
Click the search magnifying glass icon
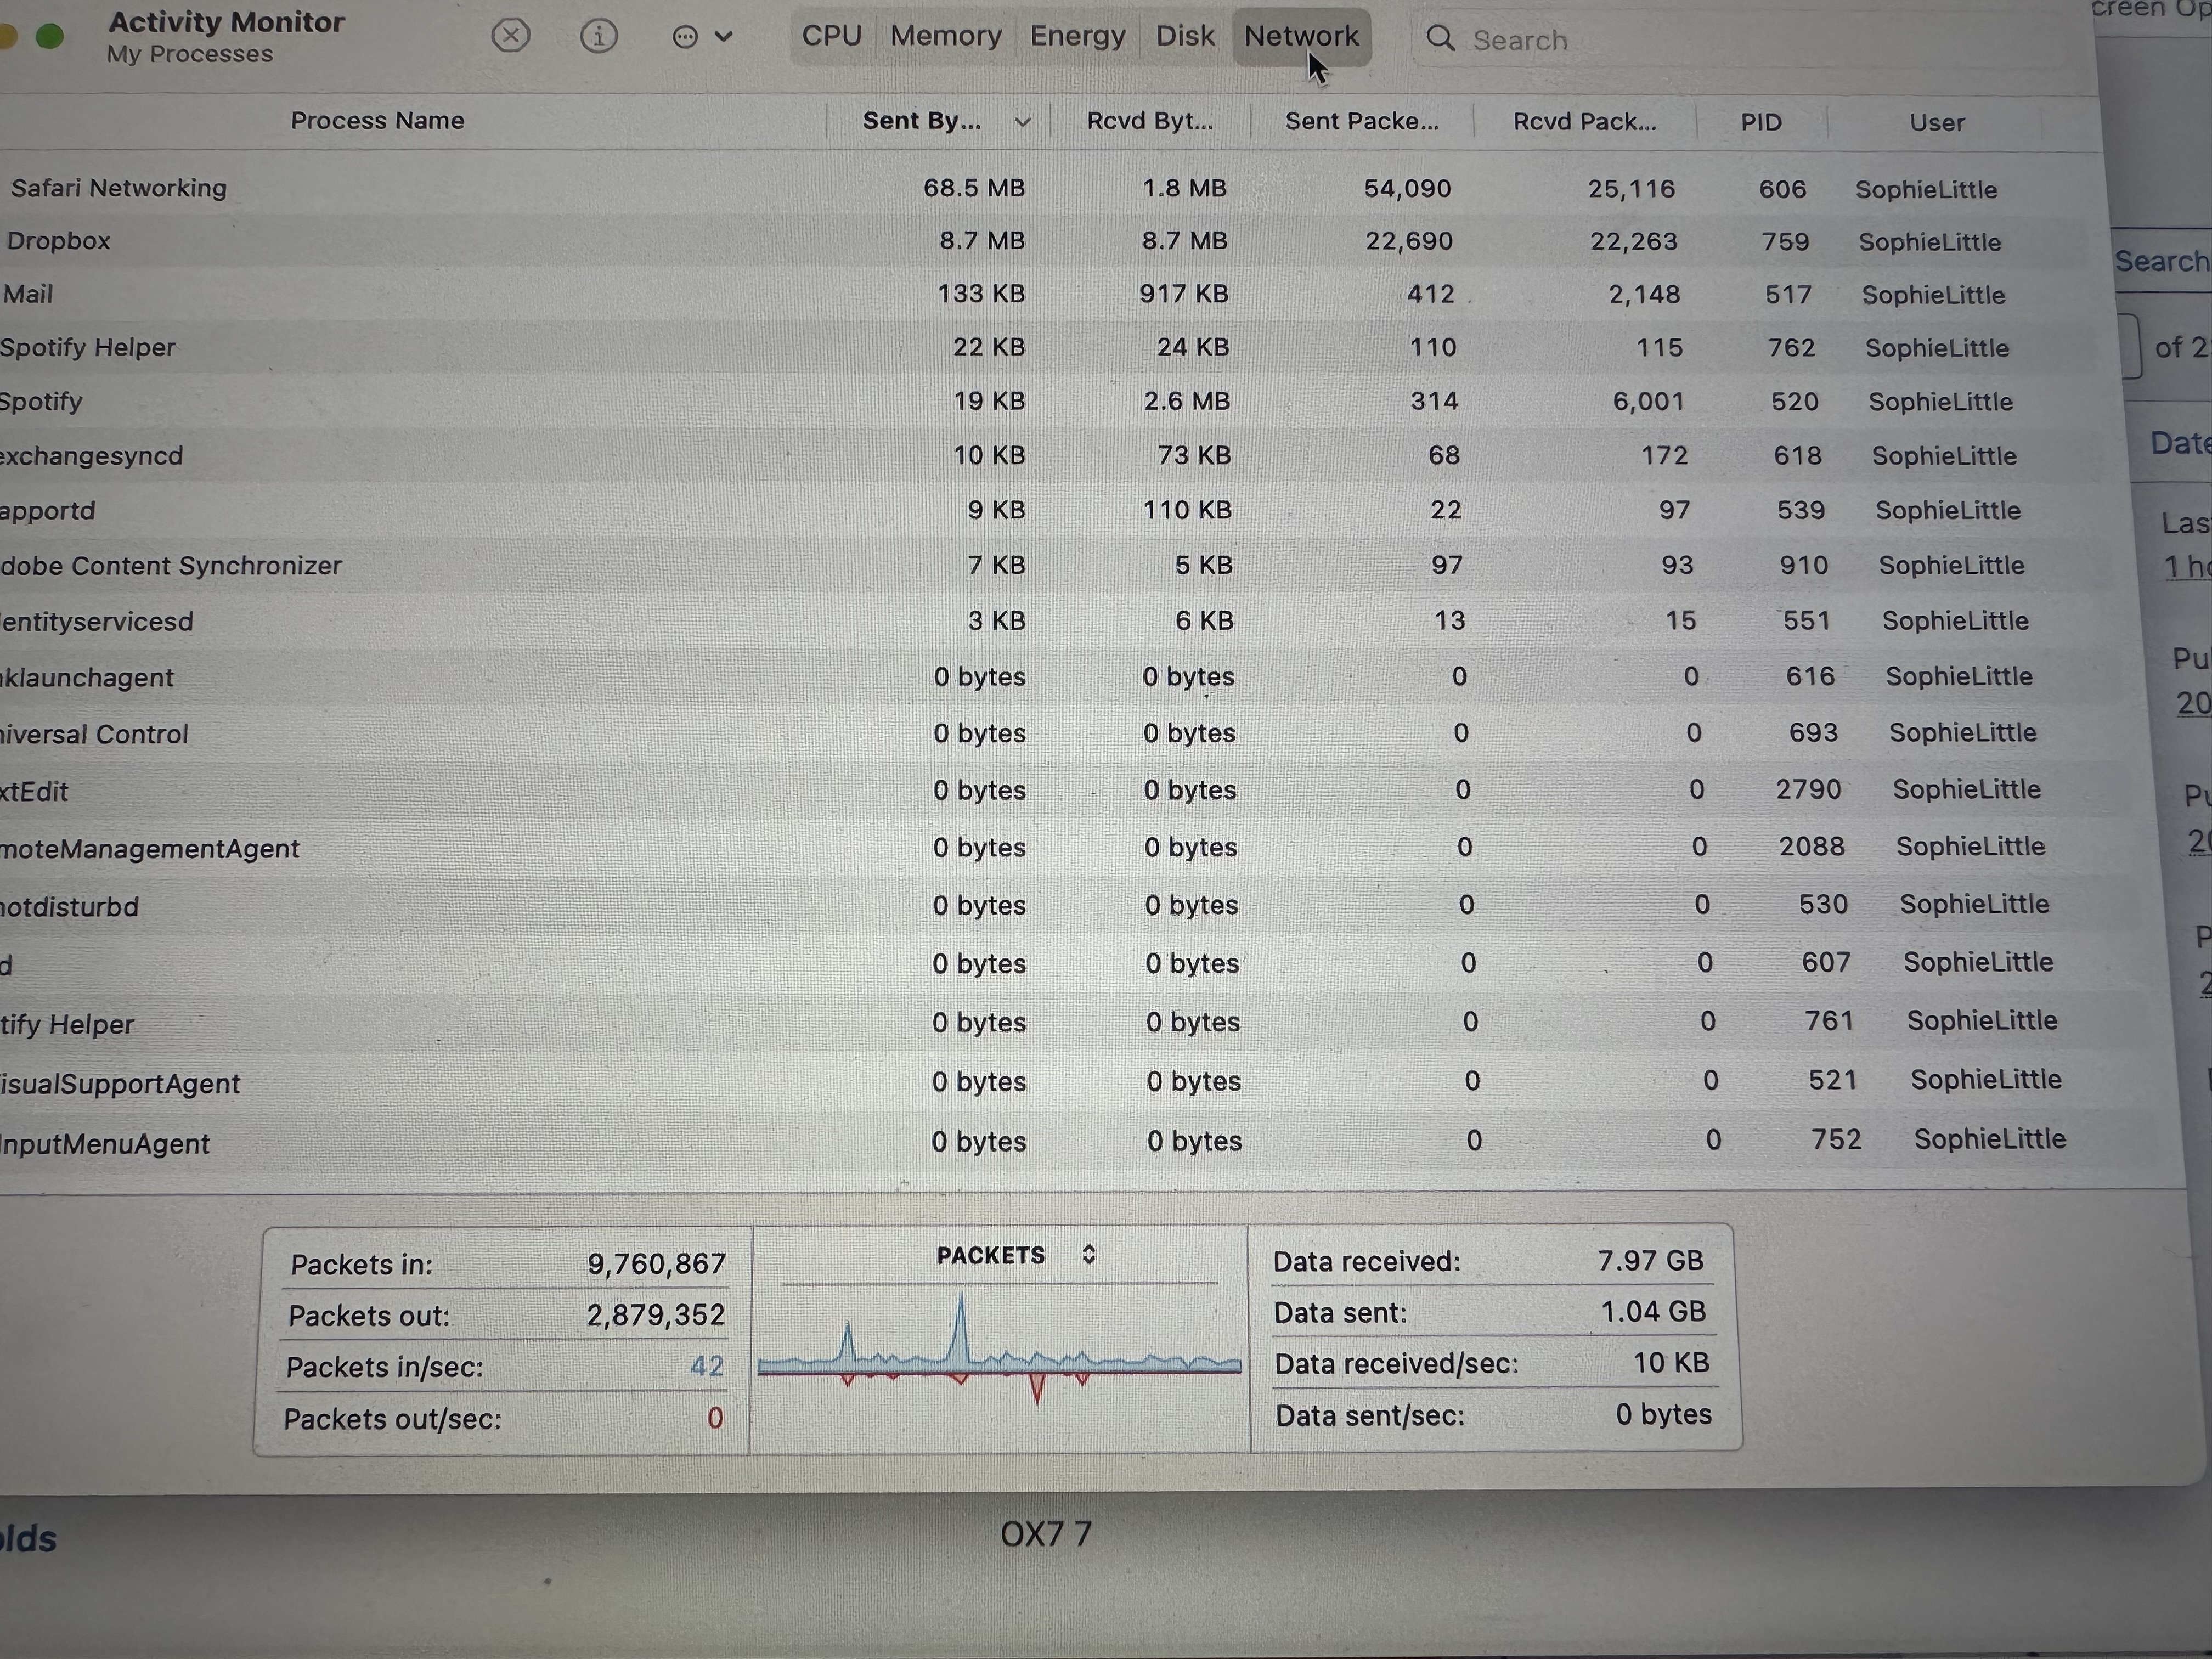[1440, 39]
